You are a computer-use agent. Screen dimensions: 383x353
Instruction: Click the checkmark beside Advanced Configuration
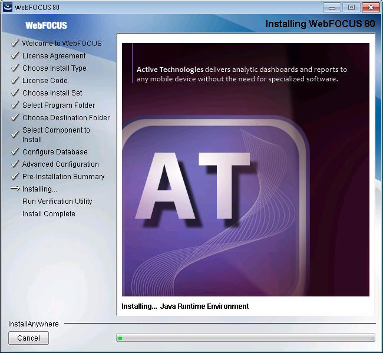click(15, 164)
